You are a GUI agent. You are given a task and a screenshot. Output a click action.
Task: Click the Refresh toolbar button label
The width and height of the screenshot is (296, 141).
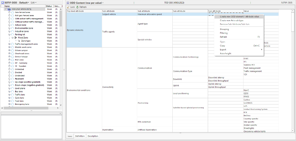83,7
